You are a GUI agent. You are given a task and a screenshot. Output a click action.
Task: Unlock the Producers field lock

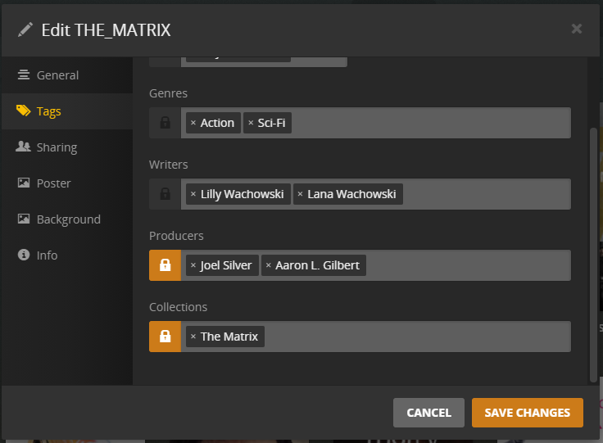[165, 265]
